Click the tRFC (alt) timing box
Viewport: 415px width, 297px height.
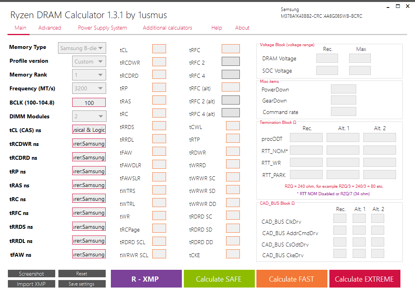coord(230,87)
